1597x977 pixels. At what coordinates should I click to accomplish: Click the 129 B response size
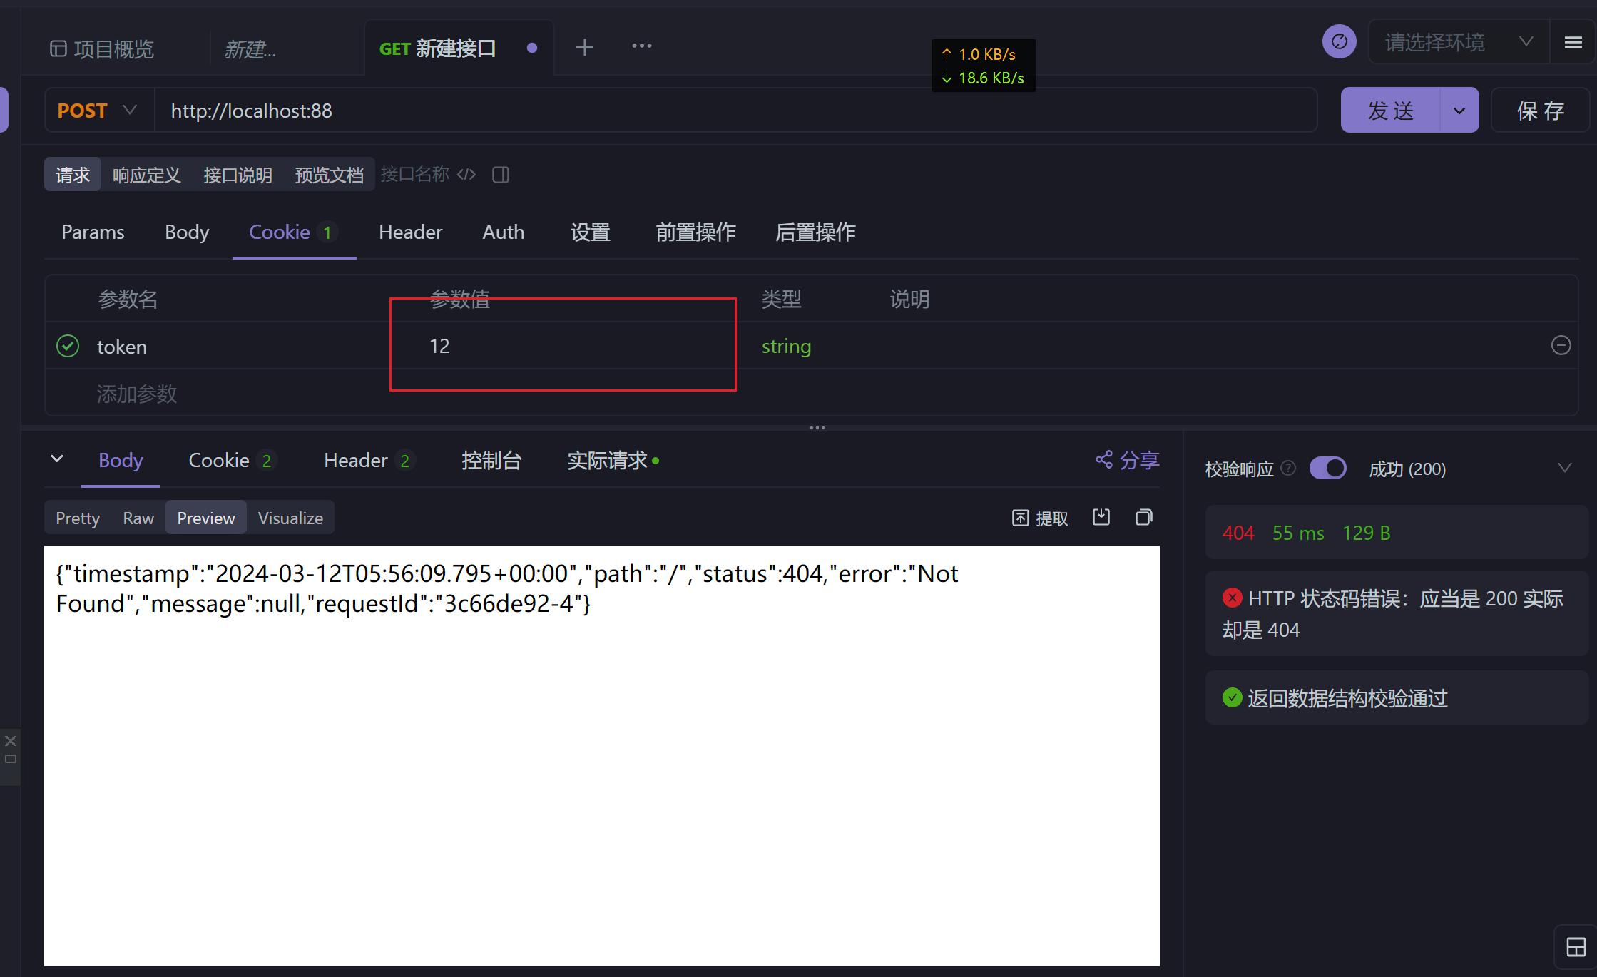coord(1366,533)
